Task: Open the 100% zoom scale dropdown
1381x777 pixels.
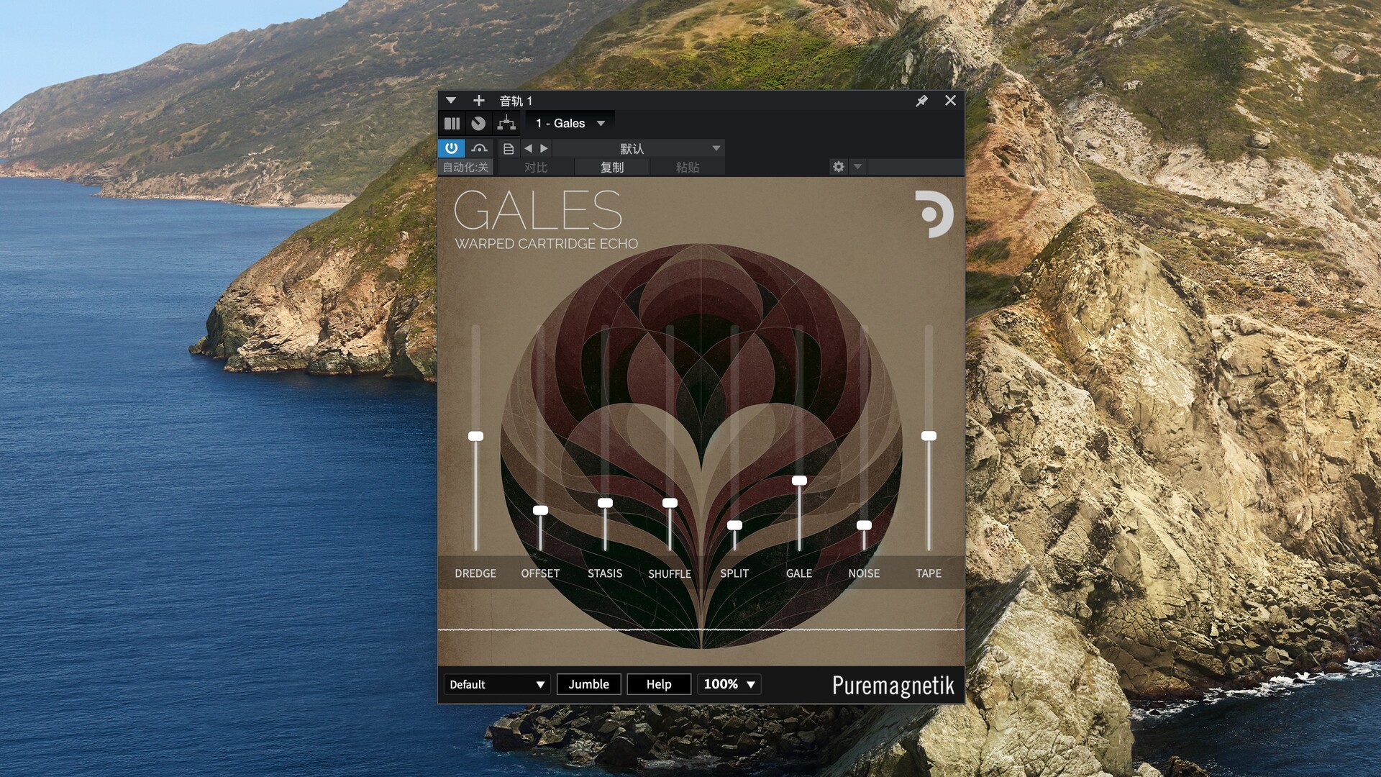Action: click(x=729, y=684)
